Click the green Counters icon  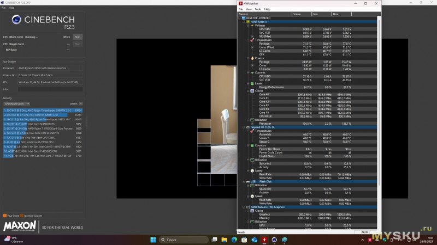pos(252,145)
